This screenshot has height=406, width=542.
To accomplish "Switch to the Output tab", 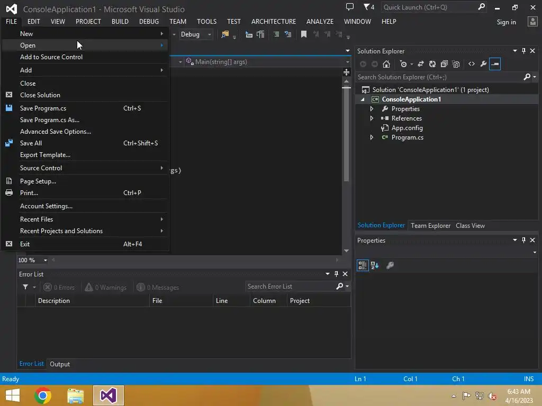I will coord(60,364).
